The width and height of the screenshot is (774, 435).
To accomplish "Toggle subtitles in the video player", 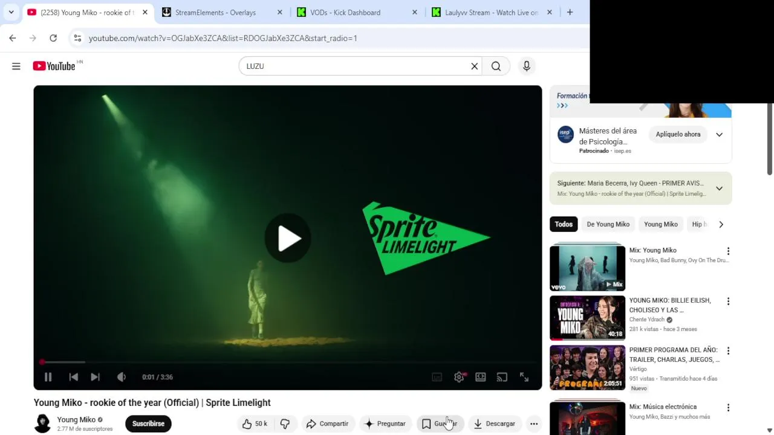I will coord(437,377).
